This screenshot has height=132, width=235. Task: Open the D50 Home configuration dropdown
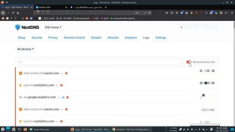pyautogui.click(x=53, y=27)
